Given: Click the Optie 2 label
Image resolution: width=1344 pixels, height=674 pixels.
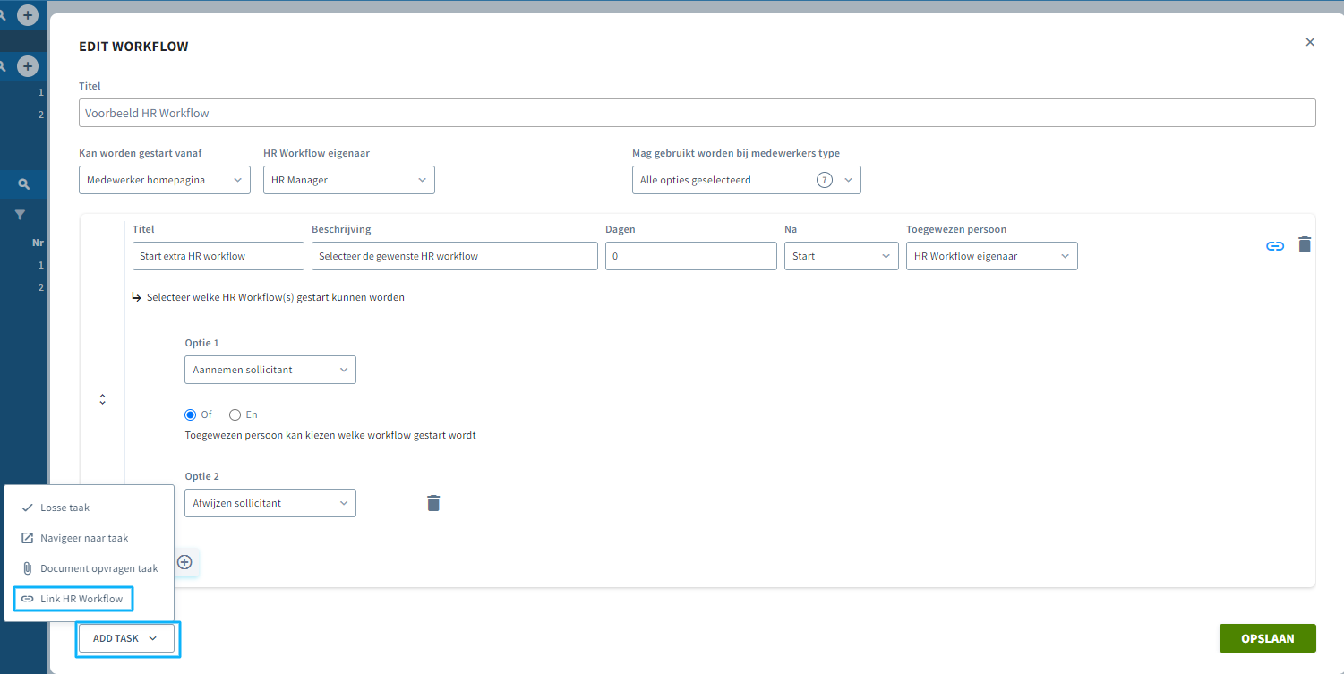Looking at the screenshot, I should click(201, 476).
